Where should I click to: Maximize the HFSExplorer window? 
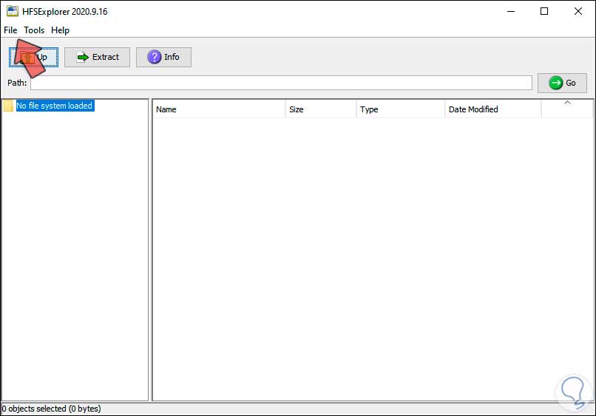[544, 11]
